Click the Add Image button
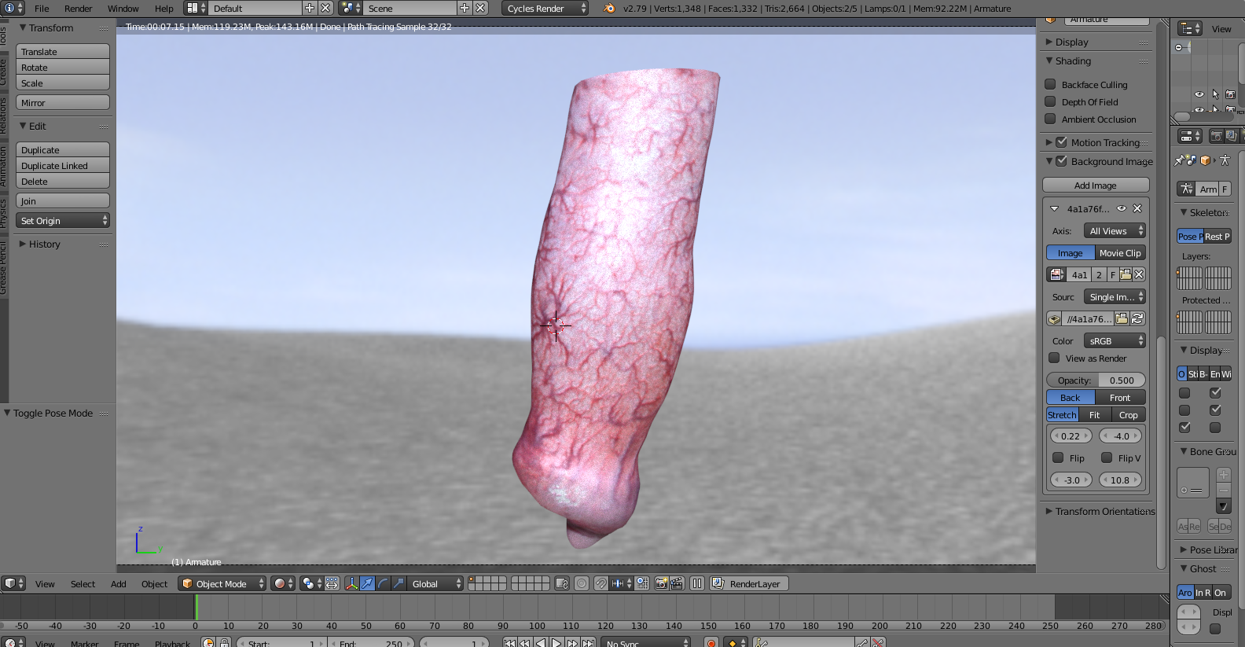This screenshot has height=647, width=1245. click(1096, 185)
